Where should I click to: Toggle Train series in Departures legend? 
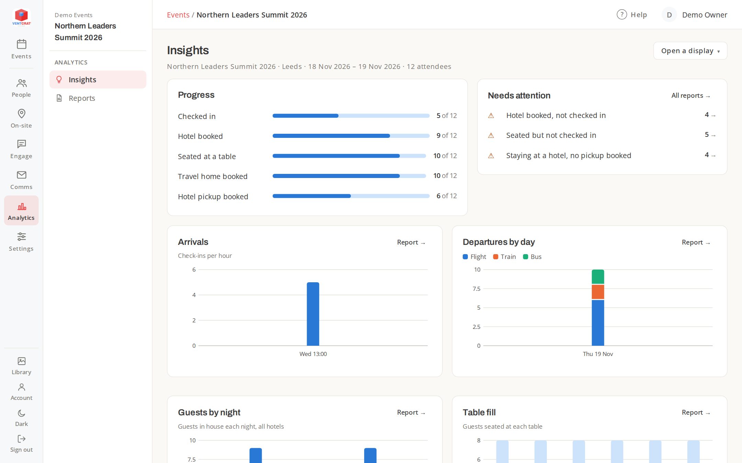504,257
